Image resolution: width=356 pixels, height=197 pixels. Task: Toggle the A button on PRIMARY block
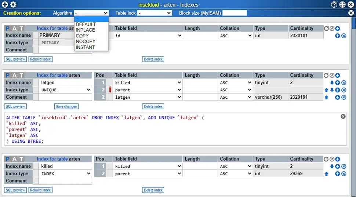15,28
